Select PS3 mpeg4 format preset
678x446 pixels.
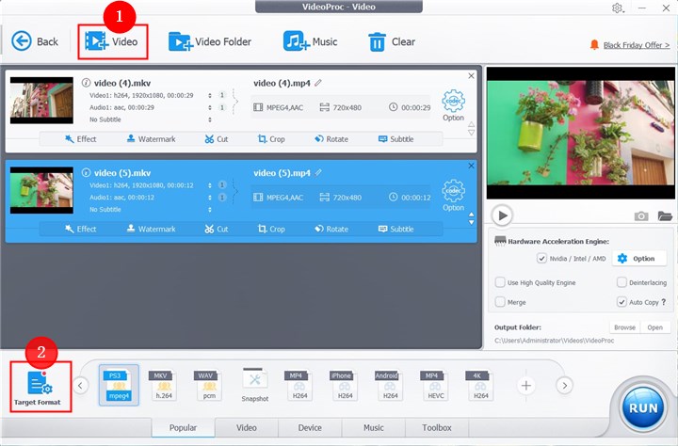pyautogui.click(x=119, y=385)
